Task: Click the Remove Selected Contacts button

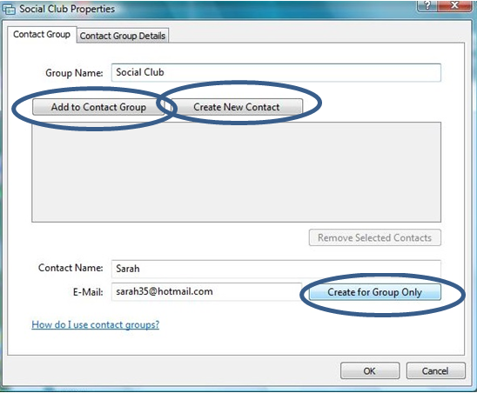Action: pyautogui.click(x=375, y=237)
